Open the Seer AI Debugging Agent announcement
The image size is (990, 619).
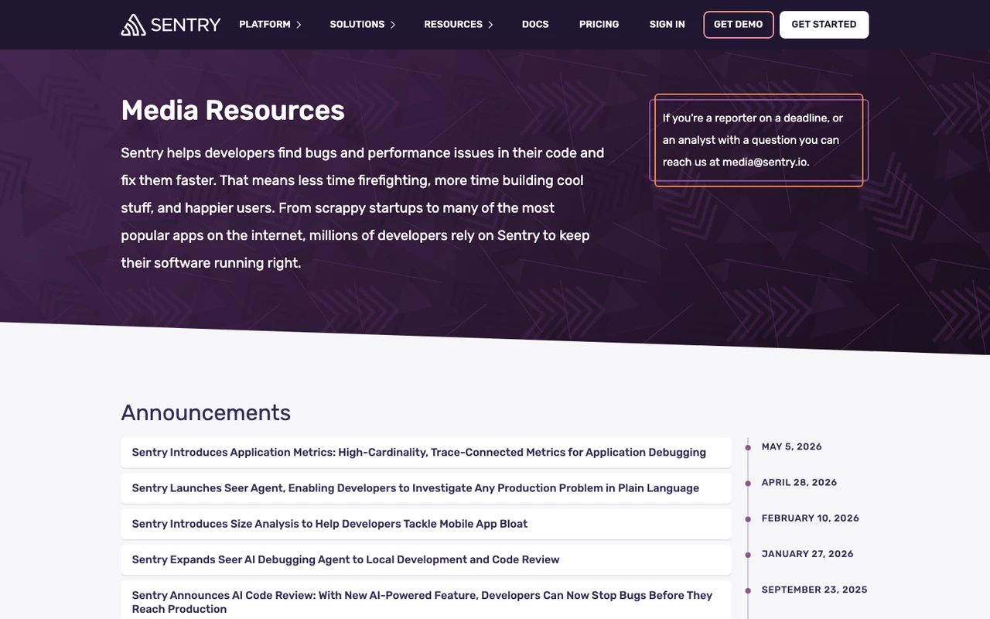coord(426,559)
